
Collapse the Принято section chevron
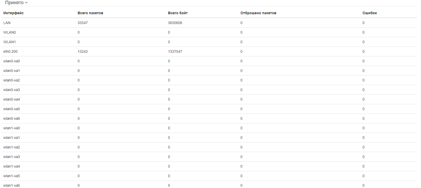tap(26, 3)
